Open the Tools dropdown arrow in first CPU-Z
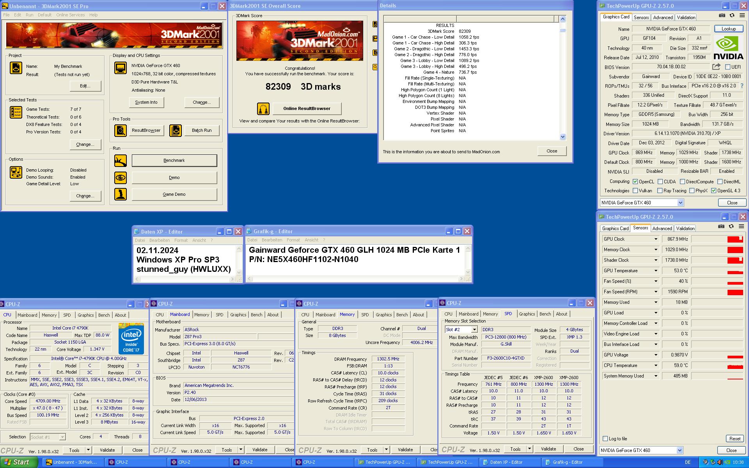The image size is (749, 468). tap(88, 450)
